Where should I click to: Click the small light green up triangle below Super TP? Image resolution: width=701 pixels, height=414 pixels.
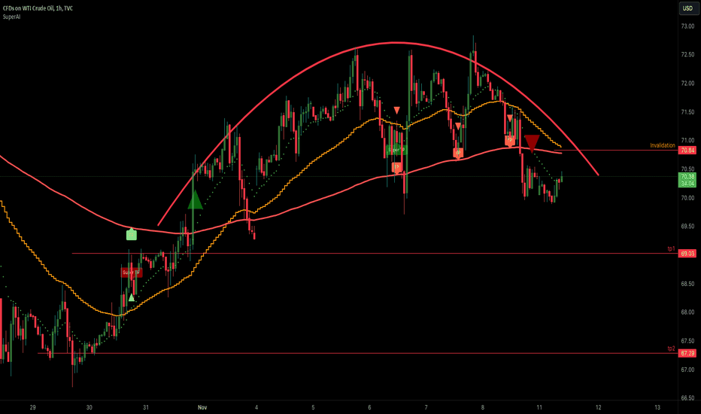132,297
